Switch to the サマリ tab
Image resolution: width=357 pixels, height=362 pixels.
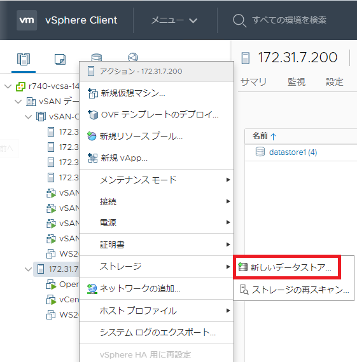pos(253,82)
